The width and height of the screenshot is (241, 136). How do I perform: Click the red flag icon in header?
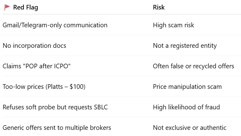[x=7, y=7]
